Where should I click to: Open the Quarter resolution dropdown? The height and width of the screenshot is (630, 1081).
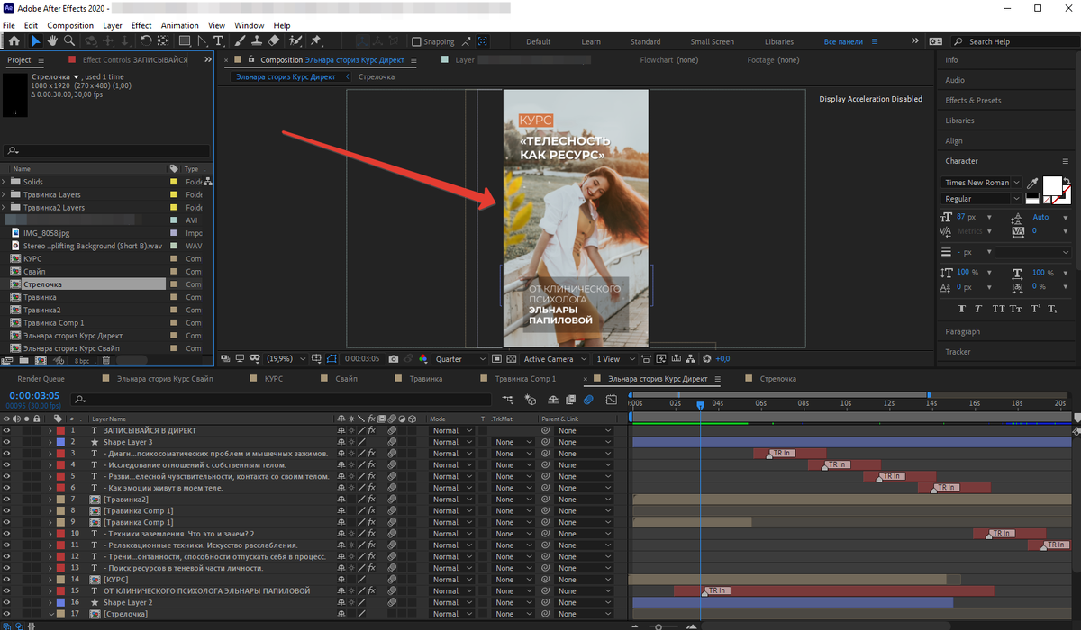coord(459,358)
